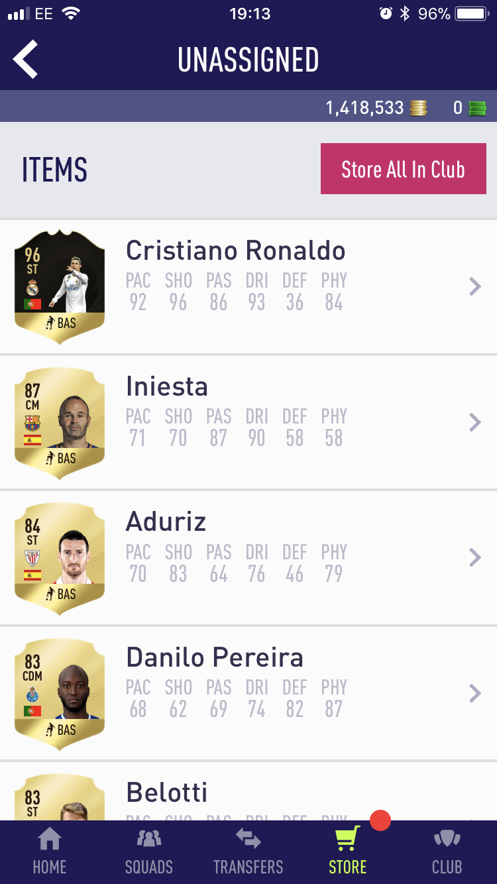The height and width of the screenshot is (884, 497).
Task: Open the Club tab
Action: 447,852
